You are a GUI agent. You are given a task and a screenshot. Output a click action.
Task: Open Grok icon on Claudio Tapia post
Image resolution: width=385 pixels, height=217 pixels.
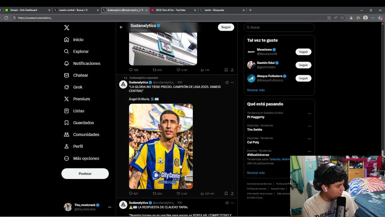(227, 203)
